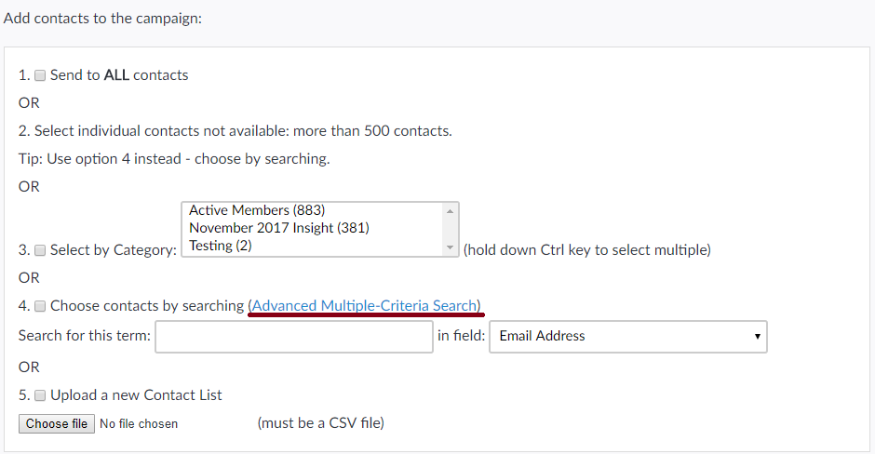Click the category list scroll-up arrow

451,210
